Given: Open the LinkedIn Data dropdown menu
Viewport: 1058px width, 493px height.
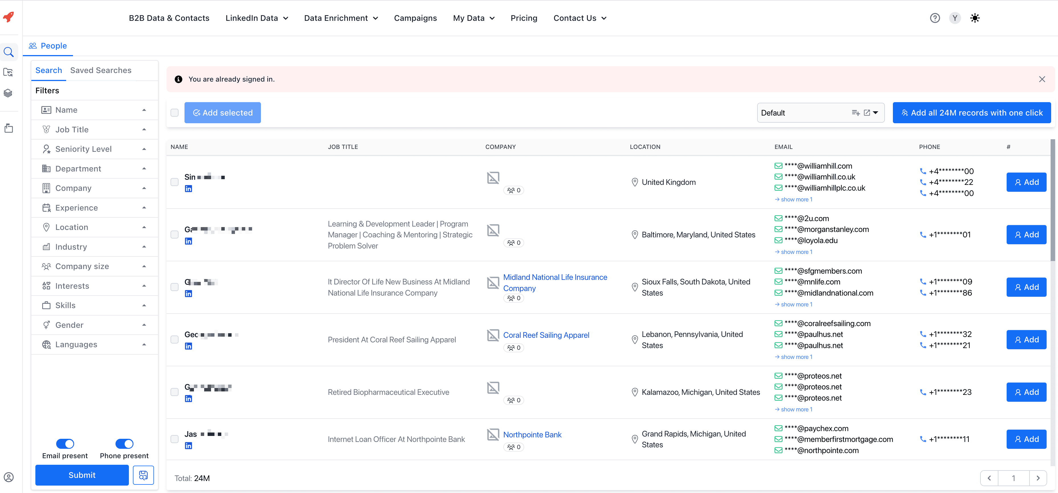Looking at the screenshot, I should pos(257,18).
